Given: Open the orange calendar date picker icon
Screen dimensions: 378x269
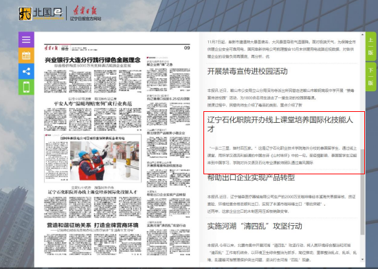Looking at the screenshot, I should coord(26,56).
